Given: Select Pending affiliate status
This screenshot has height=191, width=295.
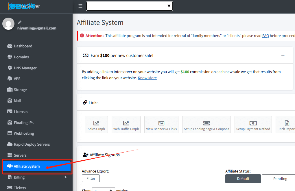Looking at the screenshot, I should pyautogui.click(x=279, y=179).
